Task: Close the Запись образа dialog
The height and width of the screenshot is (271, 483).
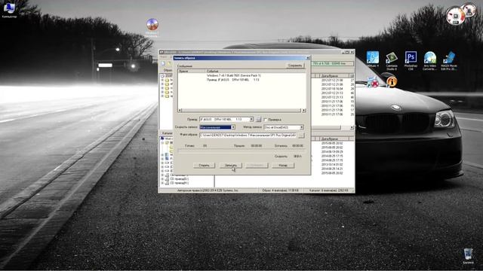Action: [x=307, y=58]
